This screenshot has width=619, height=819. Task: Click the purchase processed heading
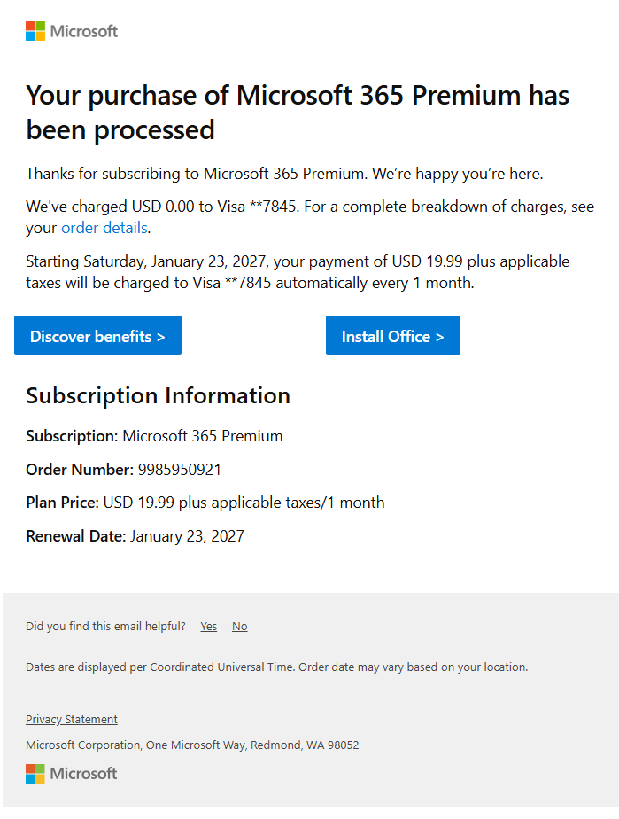tap(298, 113)
